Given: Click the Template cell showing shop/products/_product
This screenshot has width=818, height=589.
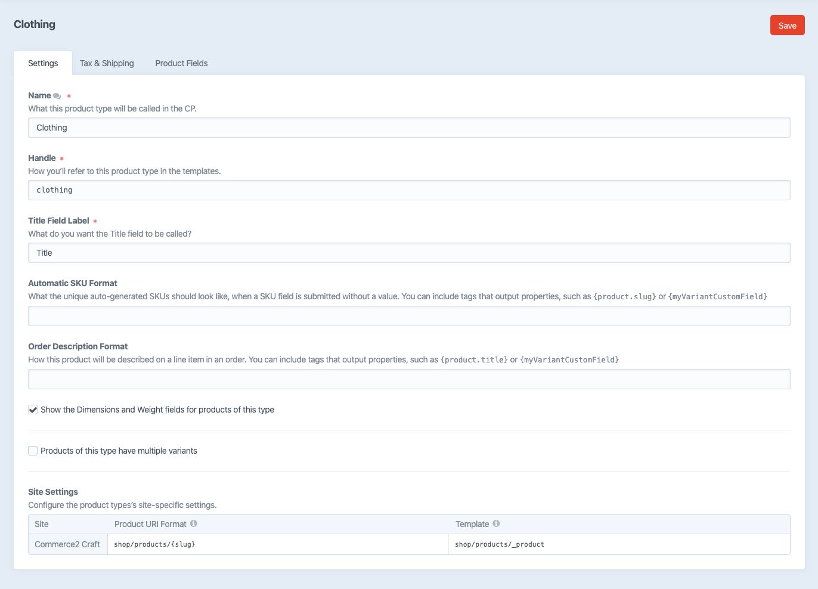Looking at the screenshot, I should tap(619, 544).
